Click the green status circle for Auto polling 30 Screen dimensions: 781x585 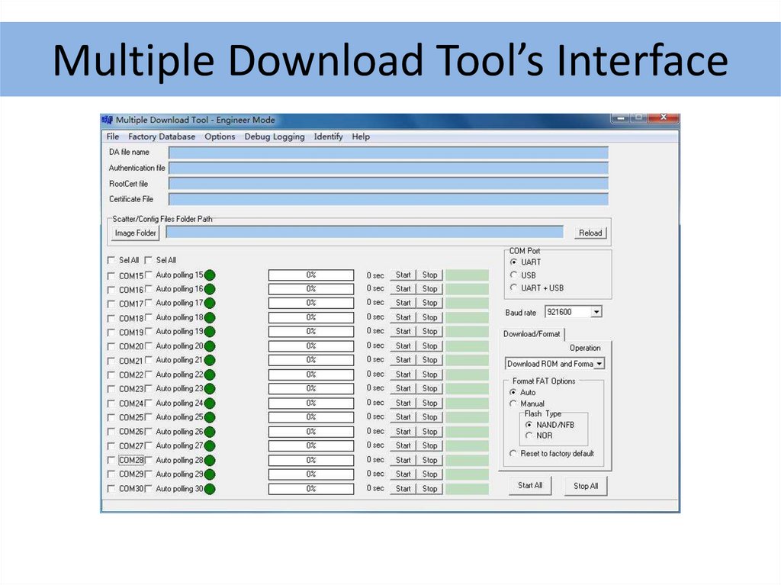coord(210,489)
